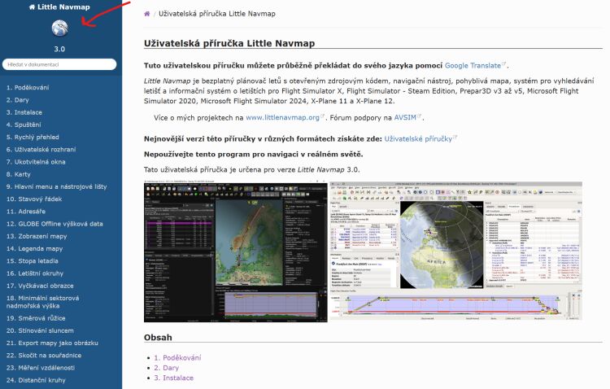Open sidebar chapter 5. Rychlý přehled
This screenshot has width=610, height=389.
(x=33, y=137)
